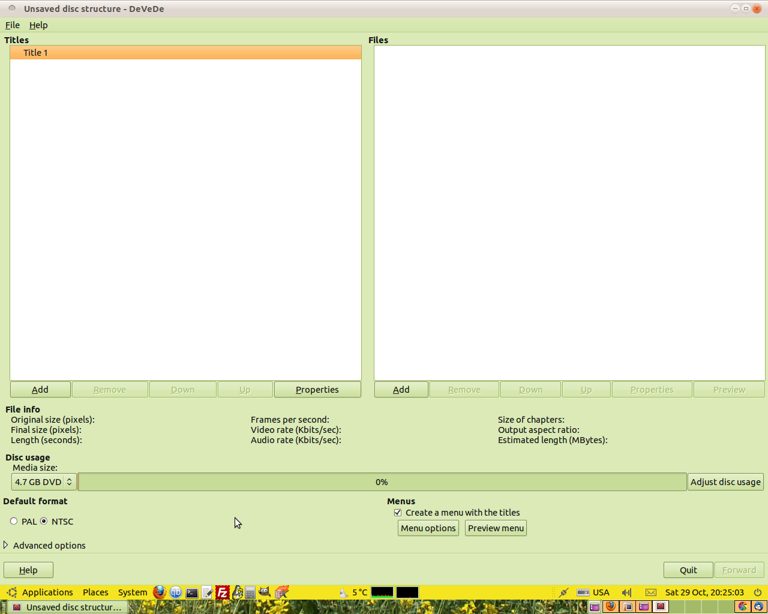The height and width of the screenshot is (614, 768).
Task: Select the NTSC format radio button
Action: pos(44,522)
